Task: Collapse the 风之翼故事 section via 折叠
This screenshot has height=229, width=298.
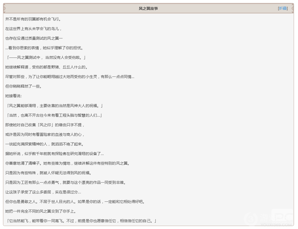Action: [x=283, y=8]
